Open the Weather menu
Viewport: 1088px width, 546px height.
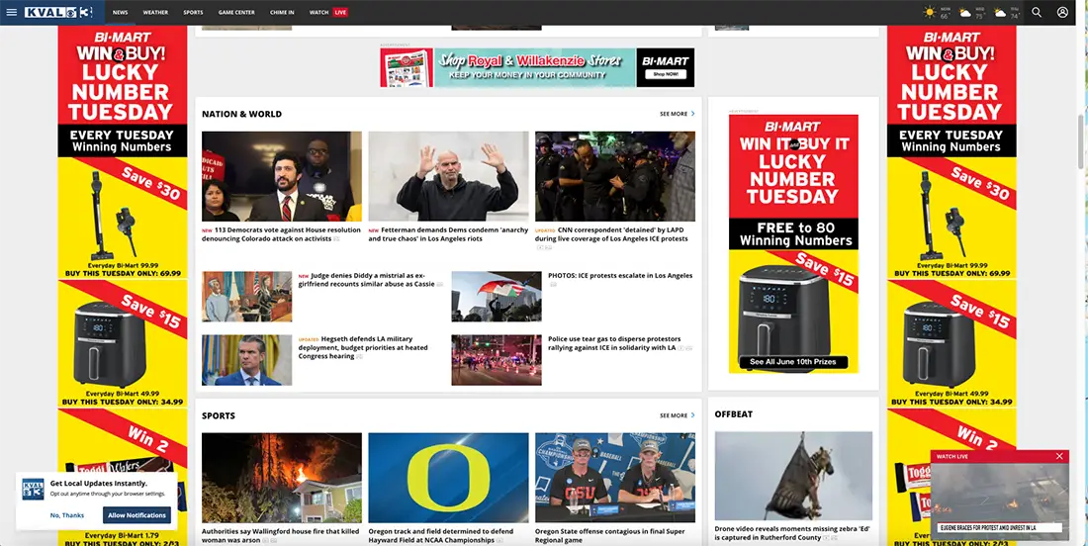[155, 13]
